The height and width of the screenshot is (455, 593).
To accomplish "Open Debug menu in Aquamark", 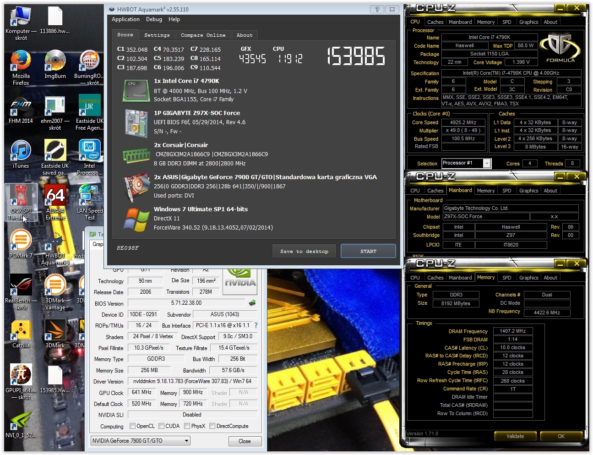I will 154,19.
